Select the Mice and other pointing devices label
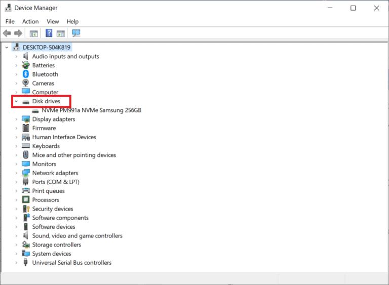The width and height of the screenshot is (389, 285). coord(74,155)
